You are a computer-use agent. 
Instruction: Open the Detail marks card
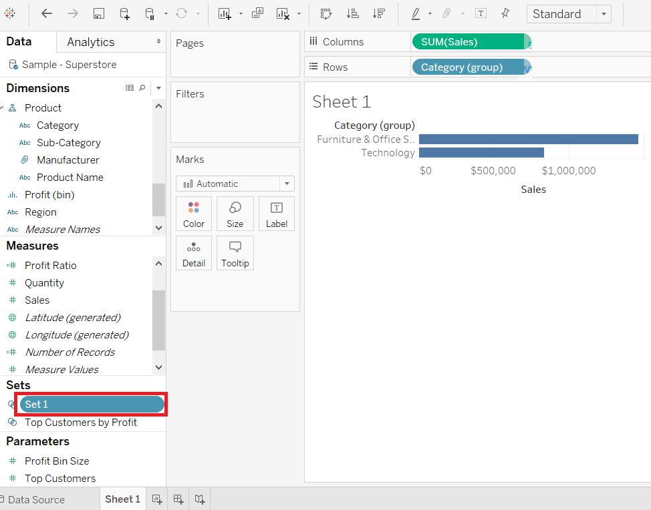(x=194, y=253)
